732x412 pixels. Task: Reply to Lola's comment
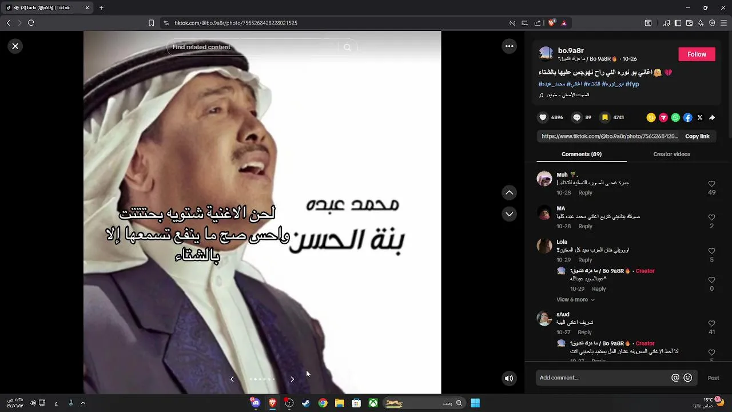coord(585,260)
